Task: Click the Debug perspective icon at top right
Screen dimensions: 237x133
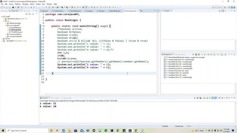Action: (x=232, y=7)
